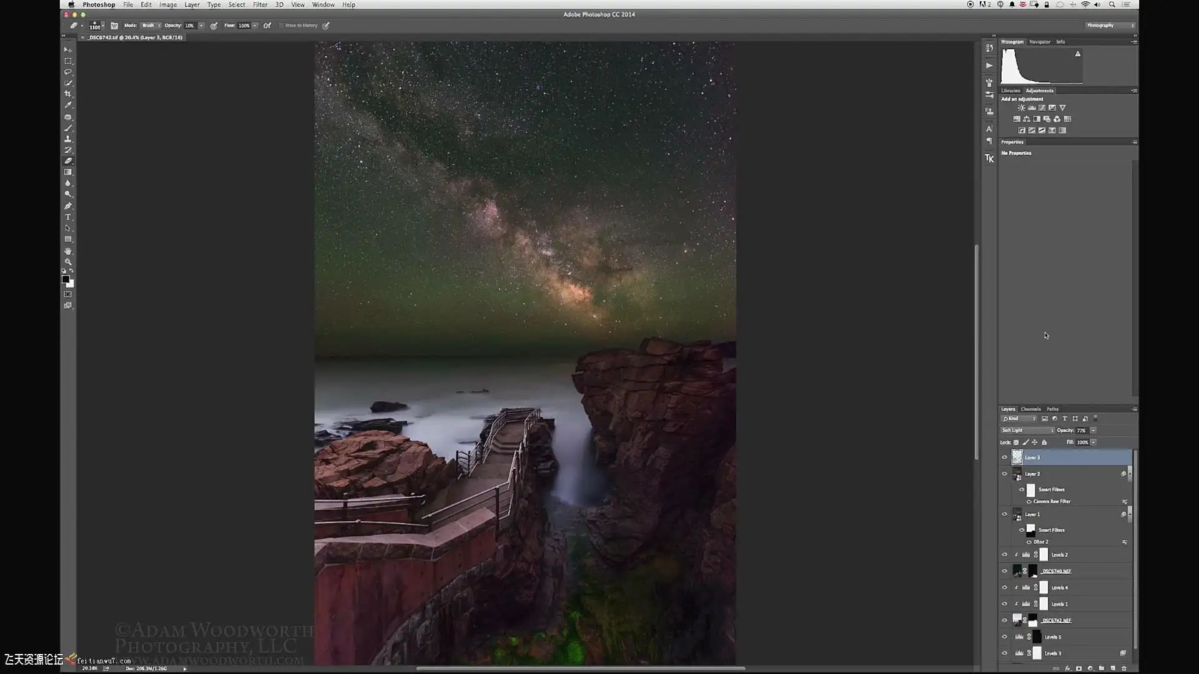Open the Soft Light blend mode dropdown
Image resolution: width=1199 pixels, height=674 pixels.
pos(1027,430)
